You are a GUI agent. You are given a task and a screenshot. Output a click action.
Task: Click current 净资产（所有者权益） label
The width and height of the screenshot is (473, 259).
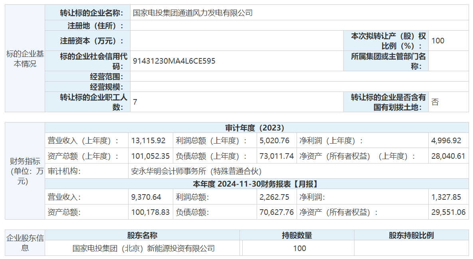coord(338,212)
